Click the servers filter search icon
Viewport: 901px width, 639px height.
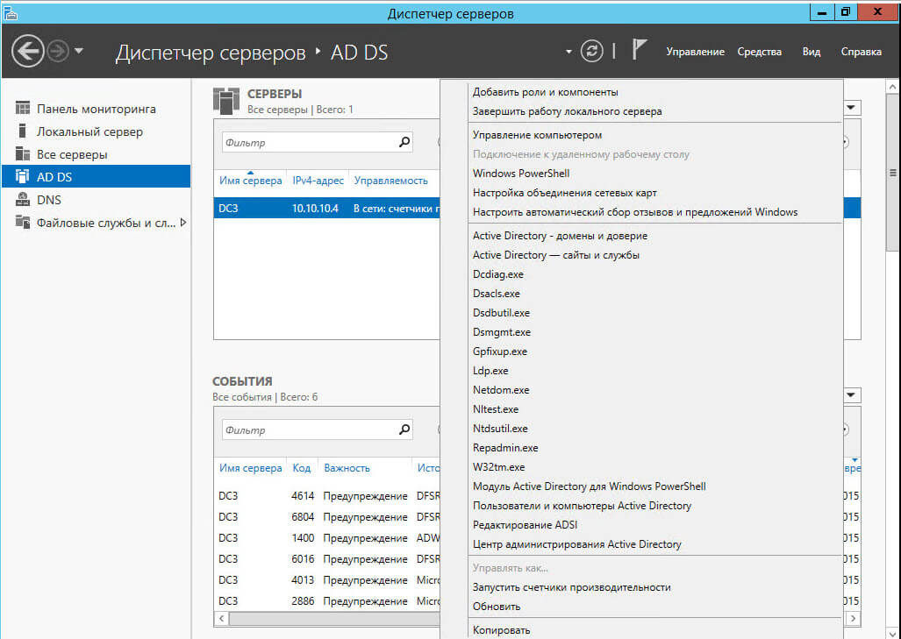[404, 142]
